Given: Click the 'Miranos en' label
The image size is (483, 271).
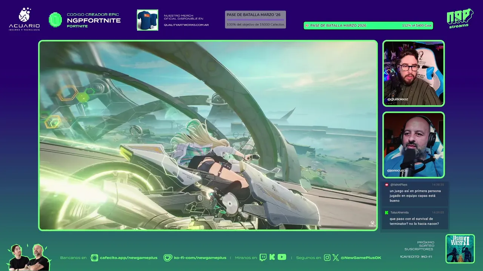Looking at the screenshot, I should pos(246,258).
